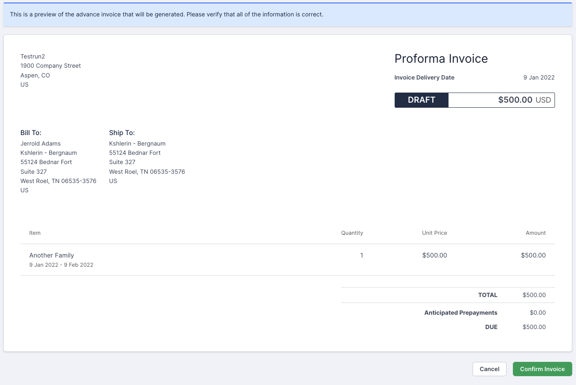The image size is (576, 385).
Task: Click the DUE label in totals
Action: 491,327
